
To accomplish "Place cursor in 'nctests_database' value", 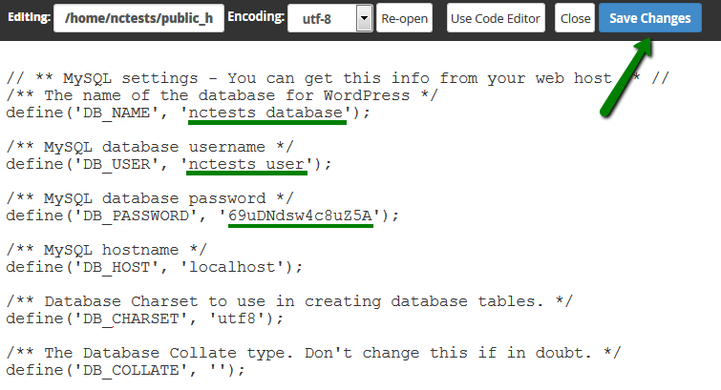I will pos(265,113).
